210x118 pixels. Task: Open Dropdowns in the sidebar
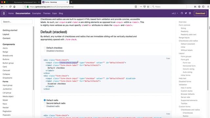7,78
